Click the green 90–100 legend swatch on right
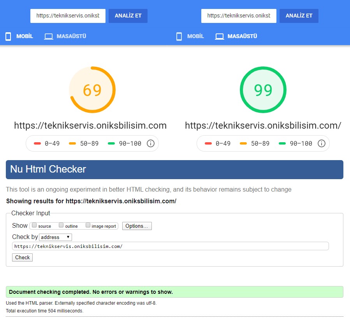350x321 pixels. pyautogui.click(x=282, y=143)
